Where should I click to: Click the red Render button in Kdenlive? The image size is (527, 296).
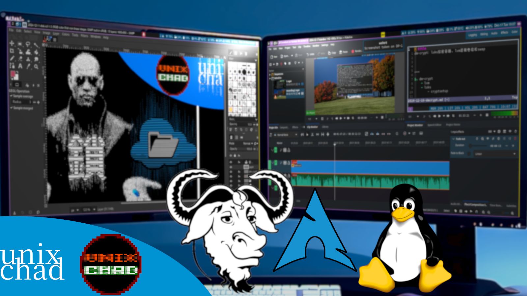click(x=356, y=51)
